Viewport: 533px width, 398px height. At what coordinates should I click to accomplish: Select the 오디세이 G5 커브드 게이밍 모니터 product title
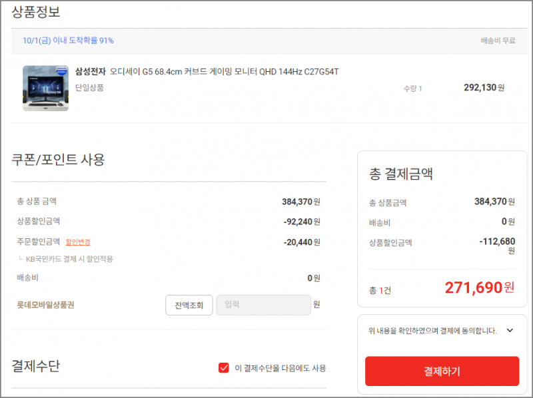point(224,72)
